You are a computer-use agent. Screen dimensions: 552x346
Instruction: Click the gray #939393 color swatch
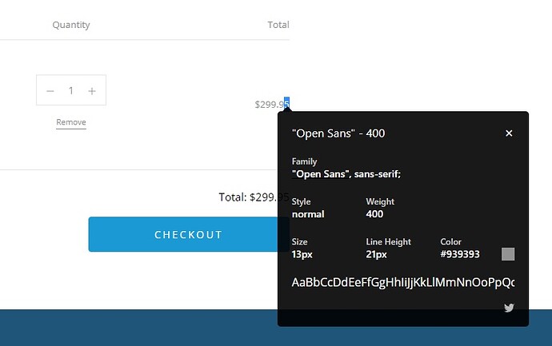(x=508, y=254)
